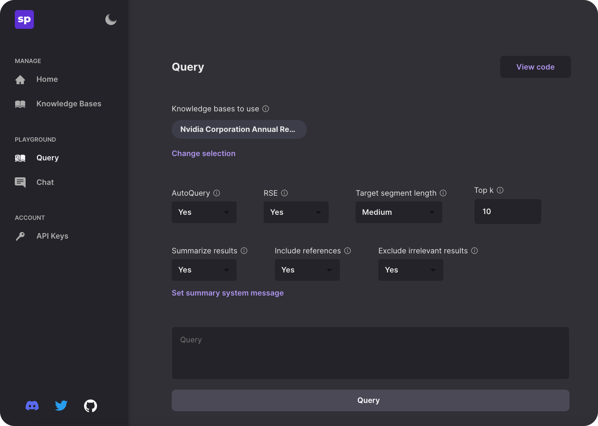Click the View code button
Image resolution: width=598 pixels, height=426 pixels.
(535, 67)
